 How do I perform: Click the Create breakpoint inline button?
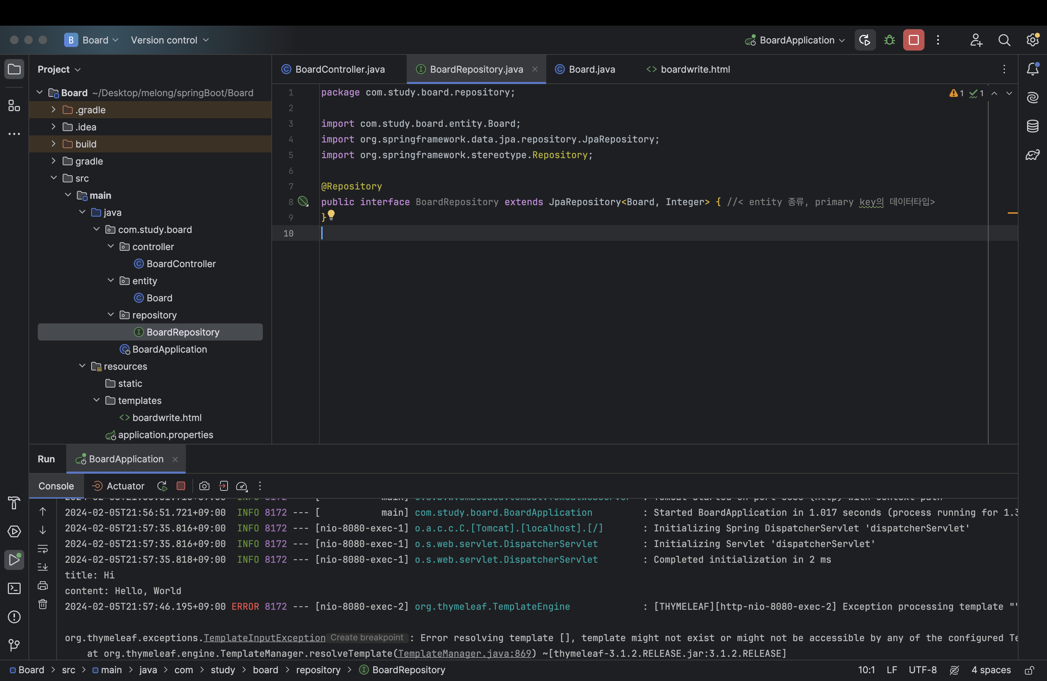point(366,638)
